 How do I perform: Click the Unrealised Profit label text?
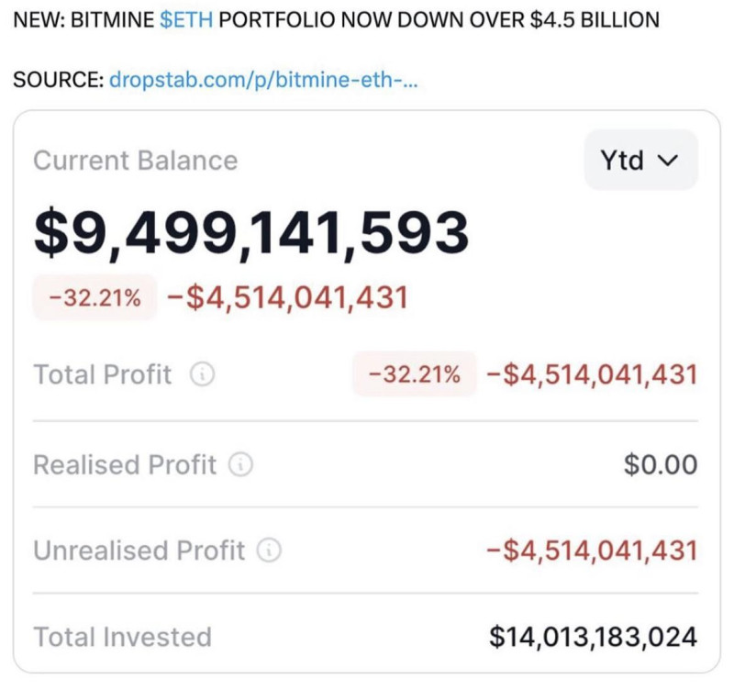(x=139, y=551)
